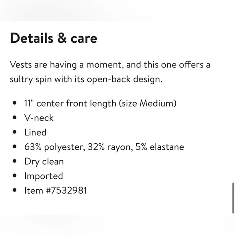Click the Lined list item

tap(35, 132)
